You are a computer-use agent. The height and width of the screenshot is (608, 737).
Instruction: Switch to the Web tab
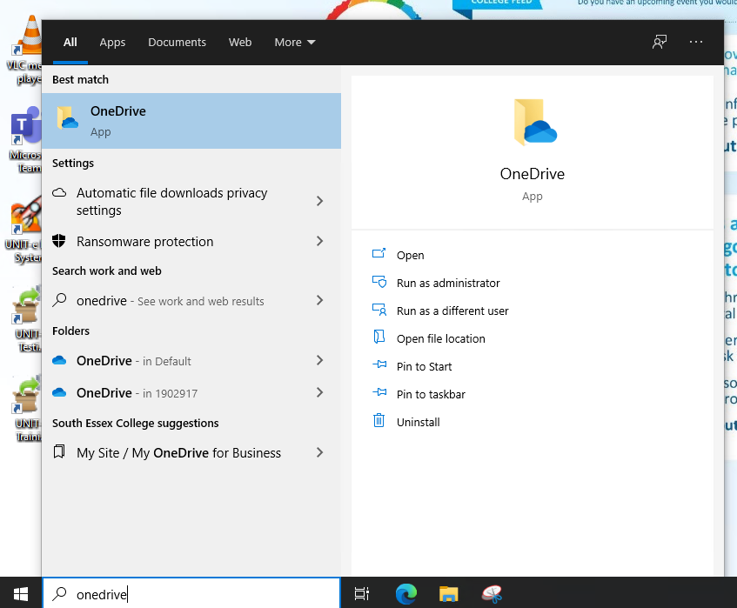point(239,42)
